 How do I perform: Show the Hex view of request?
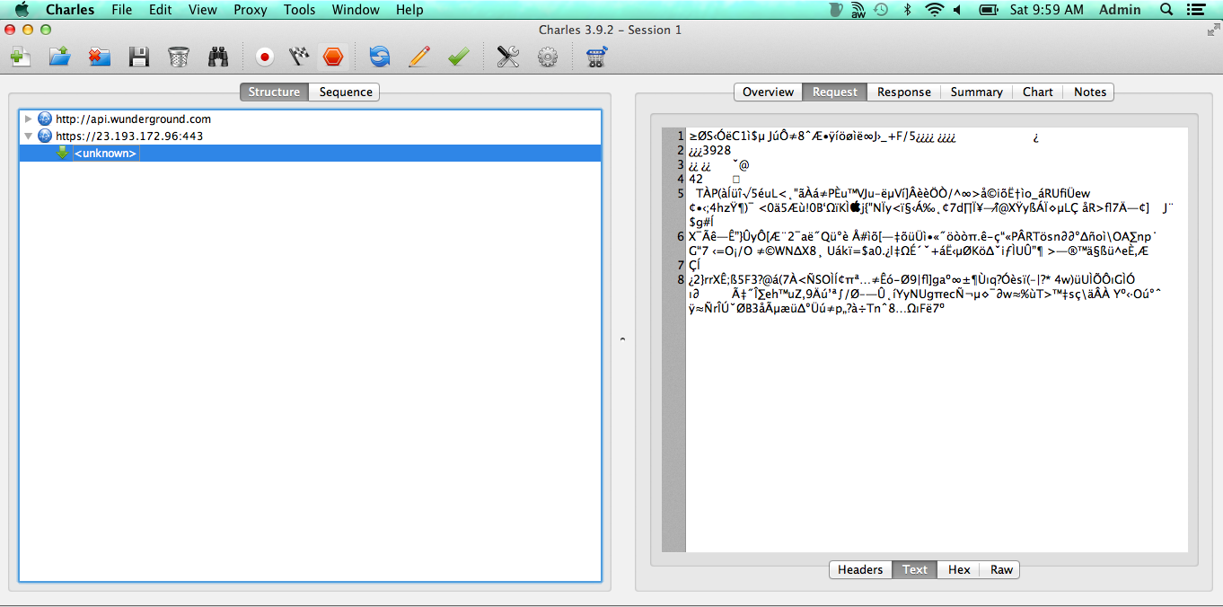point(959,569)
